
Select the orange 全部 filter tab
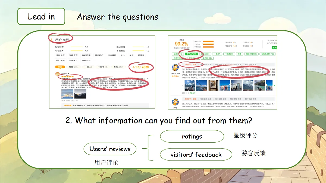tap(60, 67)
